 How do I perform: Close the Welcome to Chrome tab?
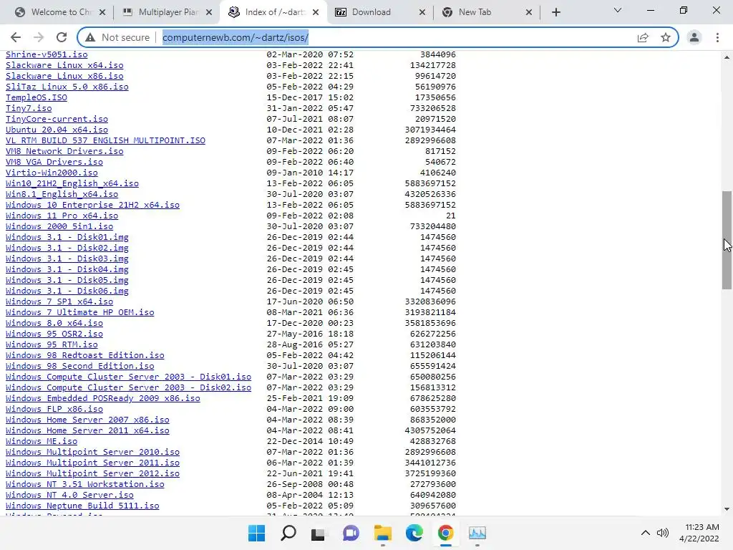[102, 12]
